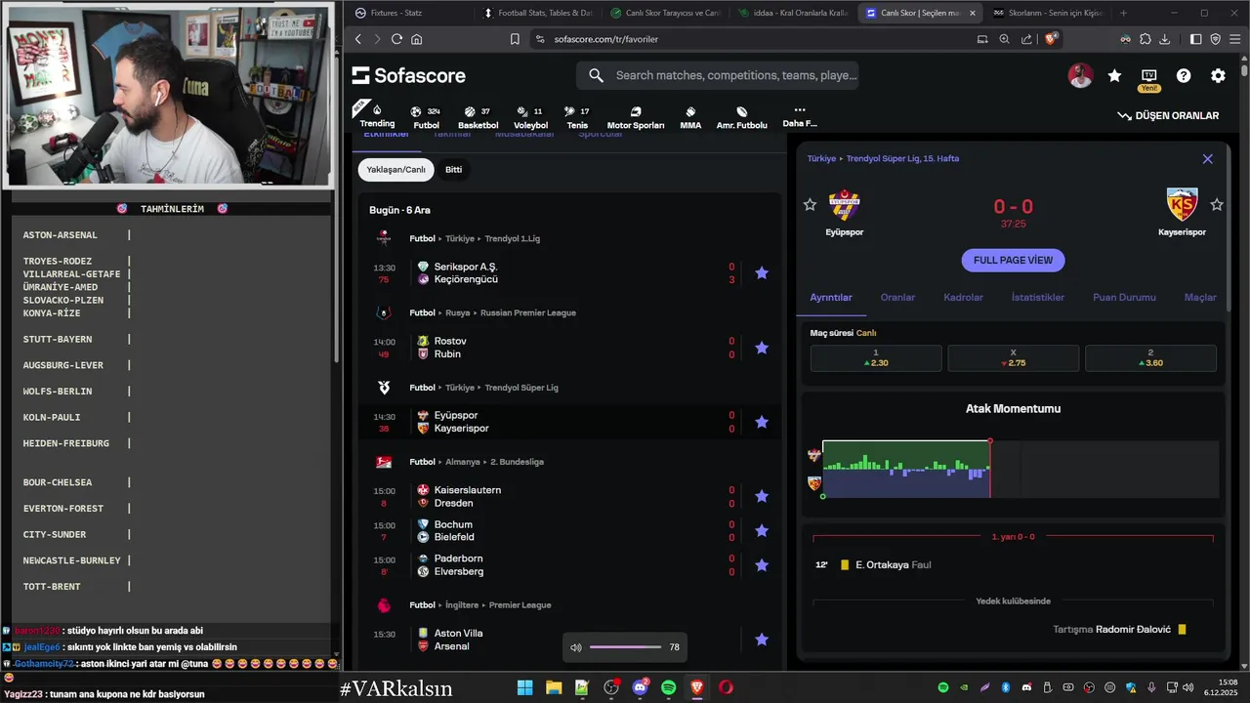Click the Brave Shields icon

tap(1051, 39)
